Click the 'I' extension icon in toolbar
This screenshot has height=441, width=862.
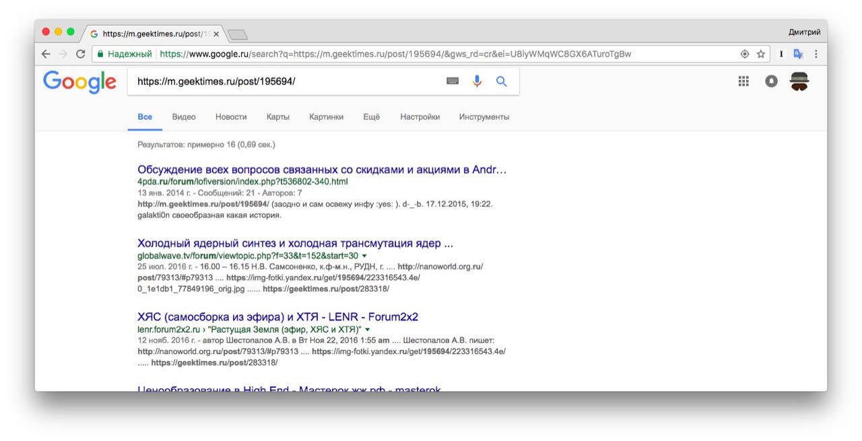point(781,54)
